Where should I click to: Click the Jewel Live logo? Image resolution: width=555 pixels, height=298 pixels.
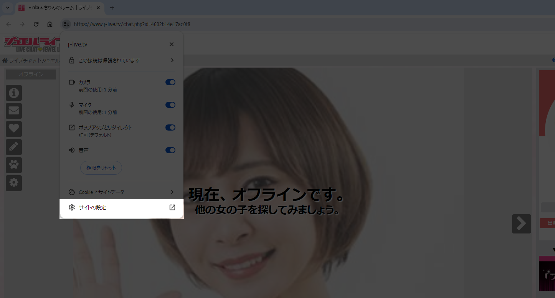pyautogui.click(x=32, y=44)
